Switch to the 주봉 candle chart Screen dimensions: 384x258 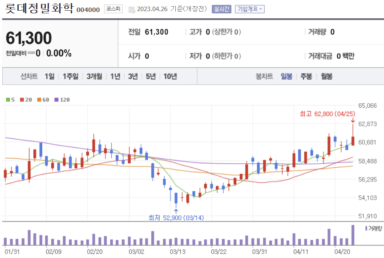[x=307, y=77]
